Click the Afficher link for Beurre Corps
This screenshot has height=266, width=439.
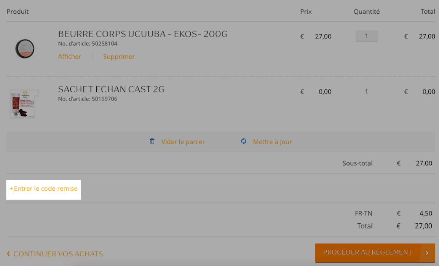(x=69, y=56)
